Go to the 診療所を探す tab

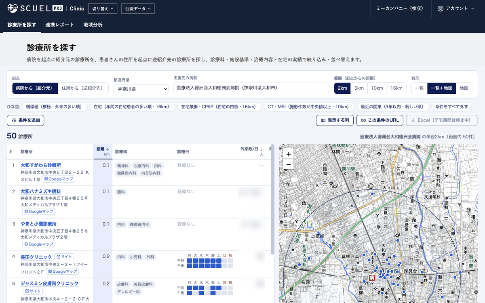(22, 25)
